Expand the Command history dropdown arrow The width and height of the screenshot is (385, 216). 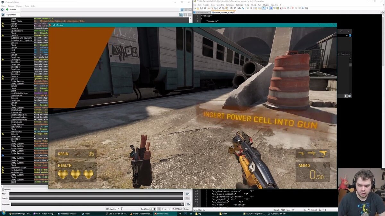point(182,204)
